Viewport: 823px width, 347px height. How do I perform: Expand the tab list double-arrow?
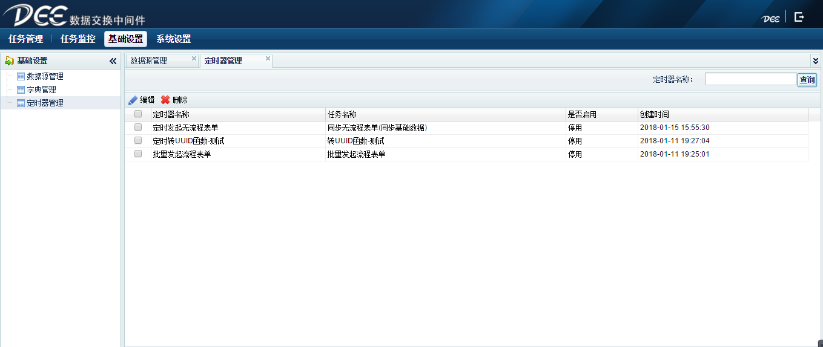tap(816, 61)
